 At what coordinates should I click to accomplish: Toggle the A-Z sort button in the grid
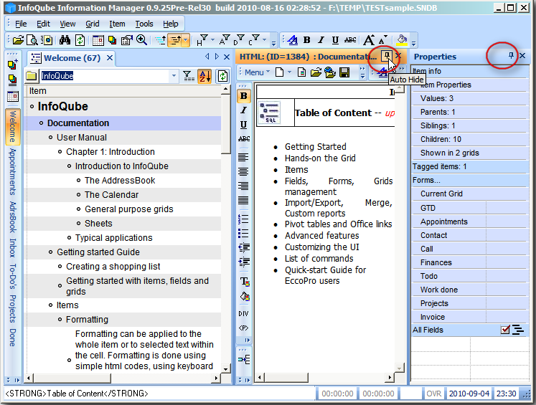click(204, 76)
